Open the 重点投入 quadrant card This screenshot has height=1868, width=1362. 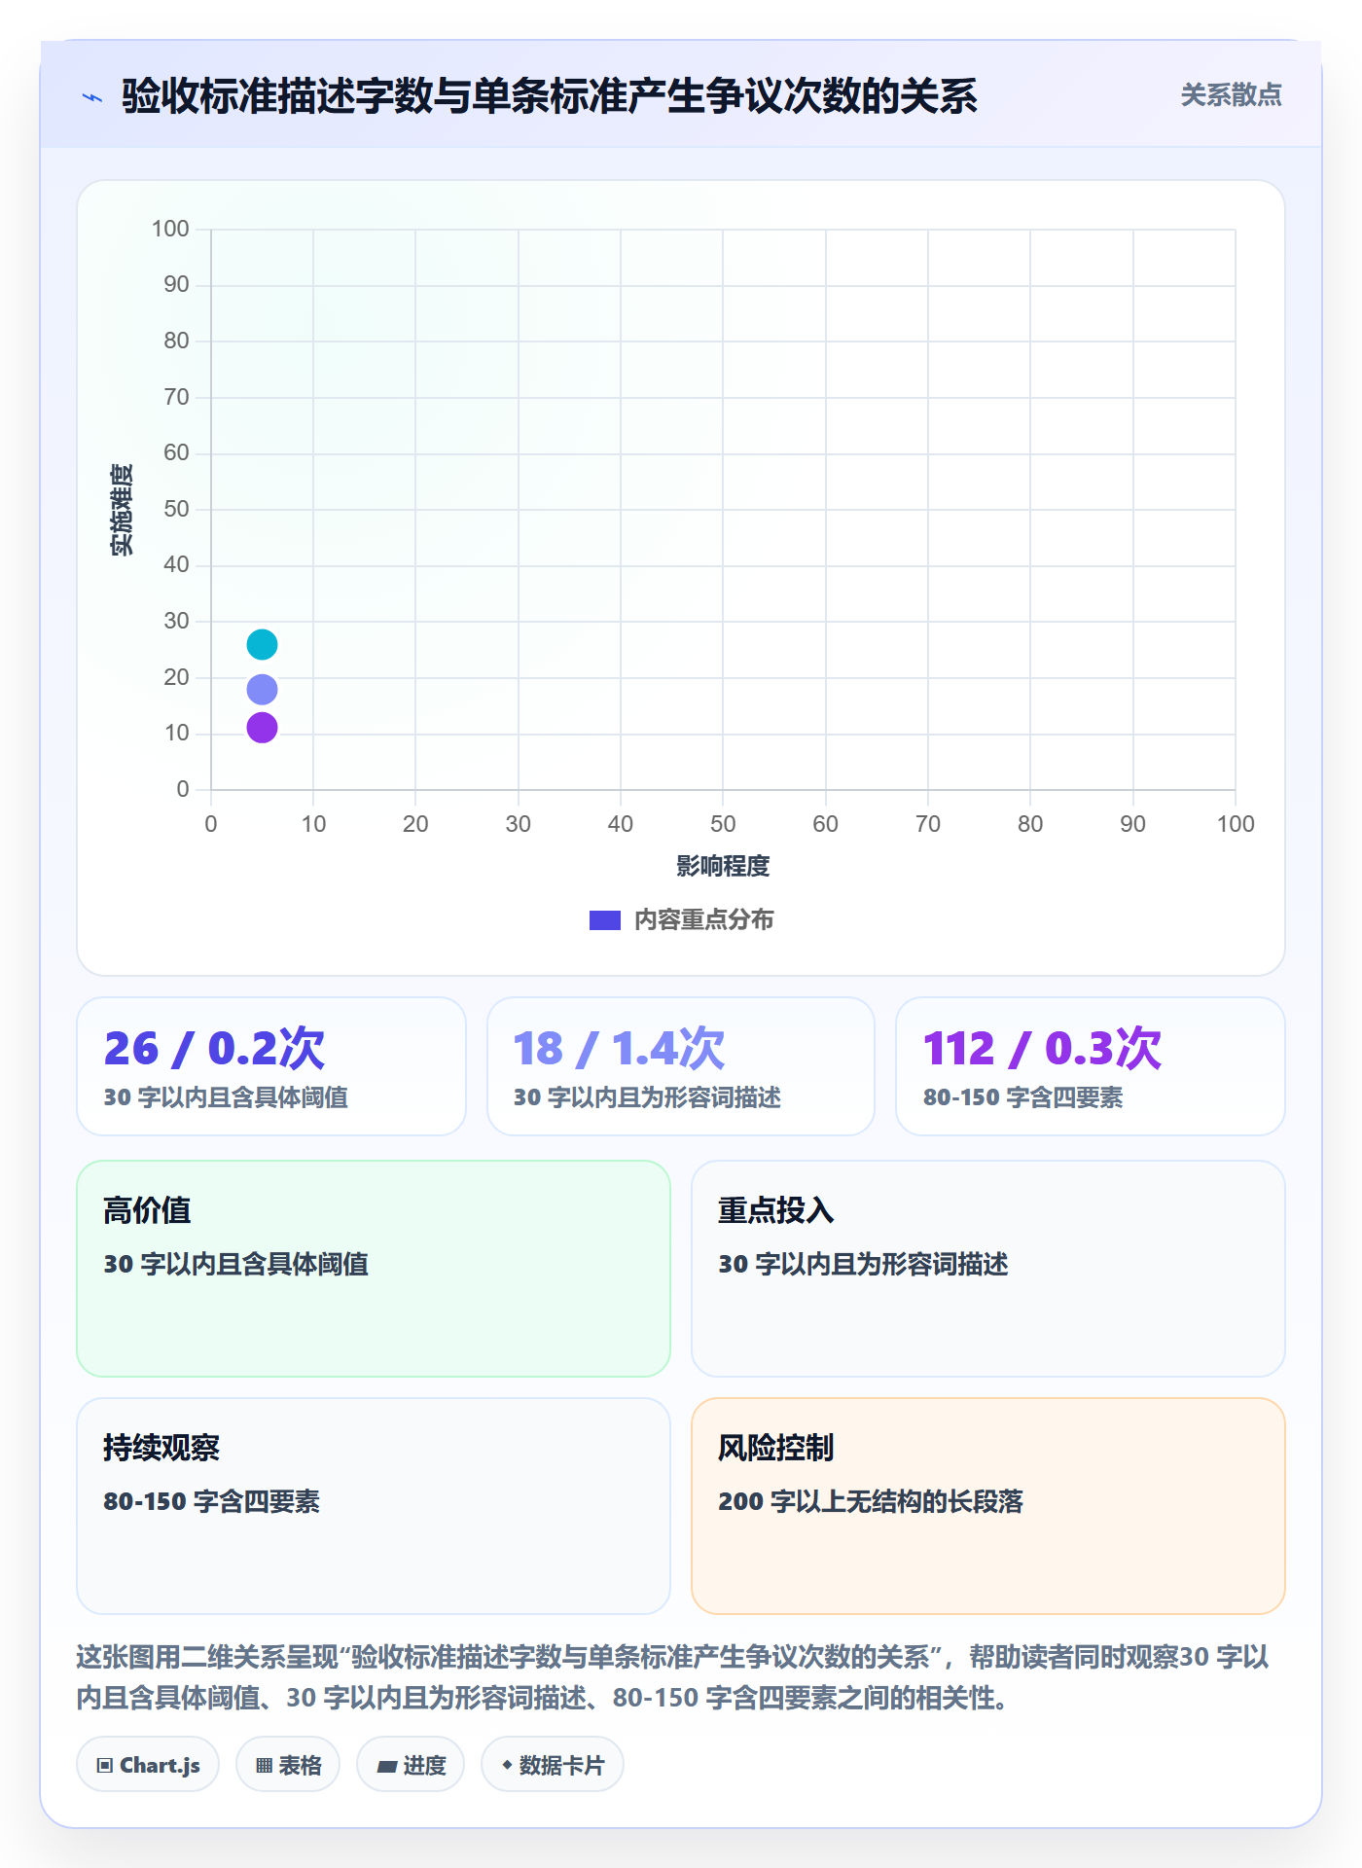coord(988,1269)
